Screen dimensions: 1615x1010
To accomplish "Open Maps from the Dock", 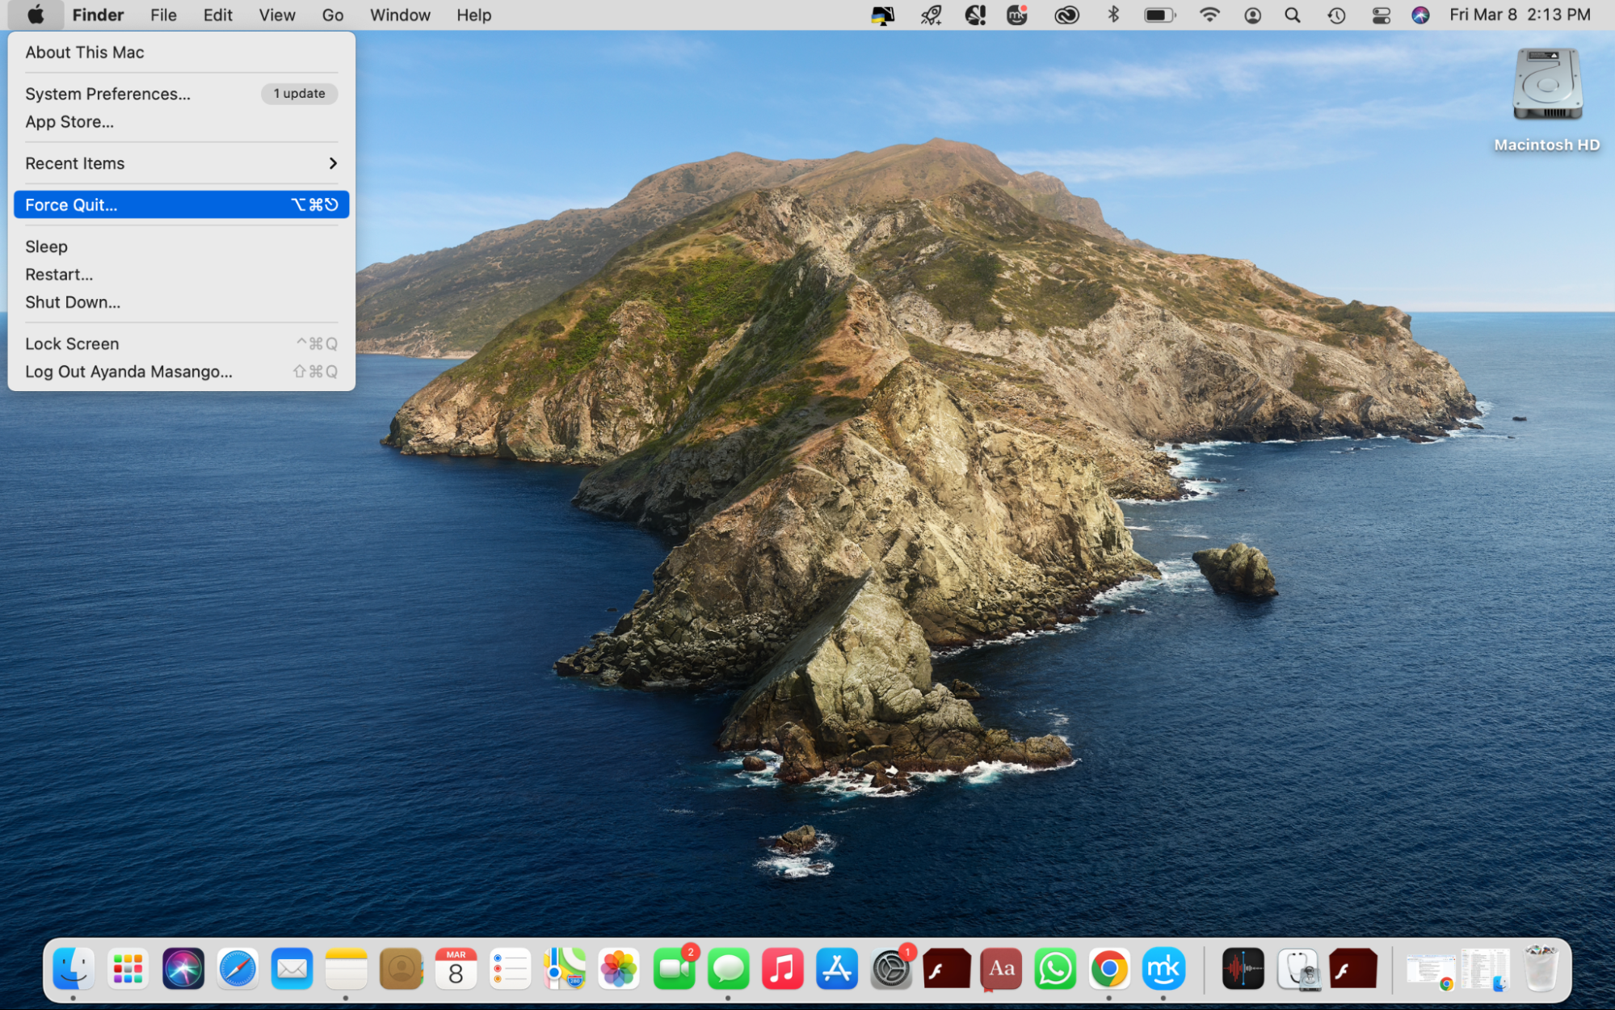I will click(x=564, y=969).
